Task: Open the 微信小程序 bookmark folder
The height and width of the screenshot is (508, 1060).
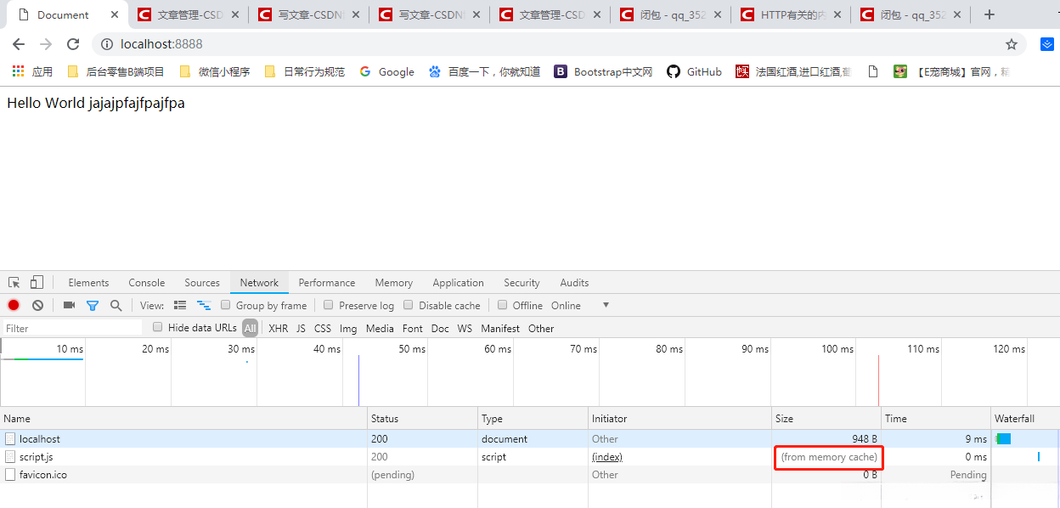Action: (x=214, y=72)
